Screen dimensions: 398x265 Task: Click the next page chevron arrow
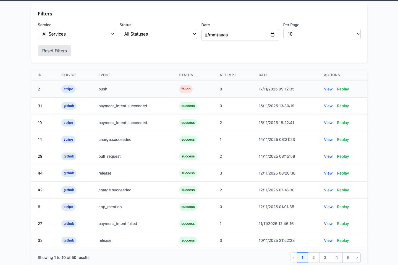(357, 258)
